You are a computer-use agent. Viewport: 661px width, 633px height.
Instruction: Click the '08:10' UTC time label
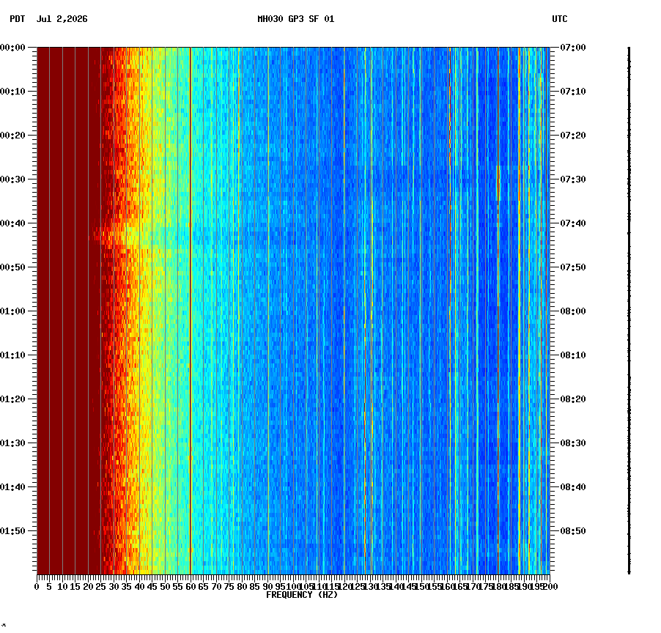coord(573,355)
